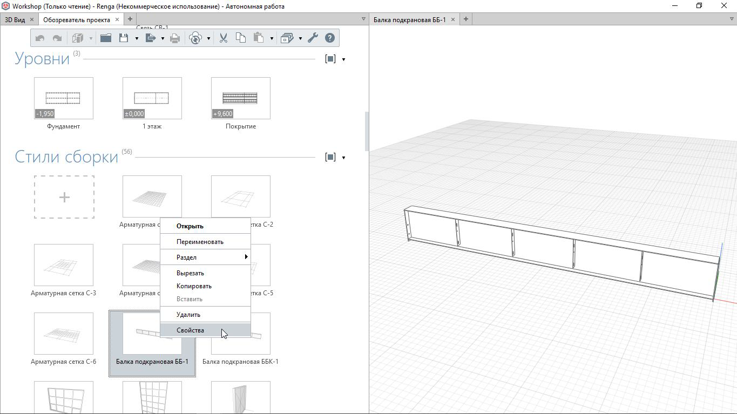This screenshot has width=737, height=414.
Task: Click the Cut scissors icon
Action: (223, 38)
